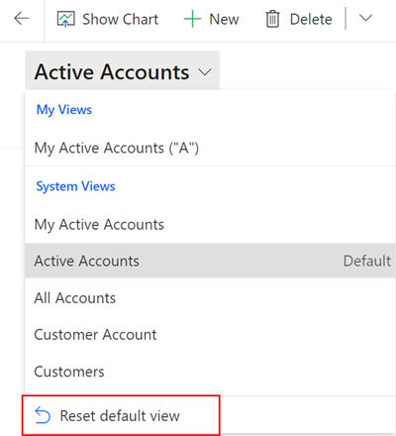Click the Default label on Active Accounts row

pos(367,261)
